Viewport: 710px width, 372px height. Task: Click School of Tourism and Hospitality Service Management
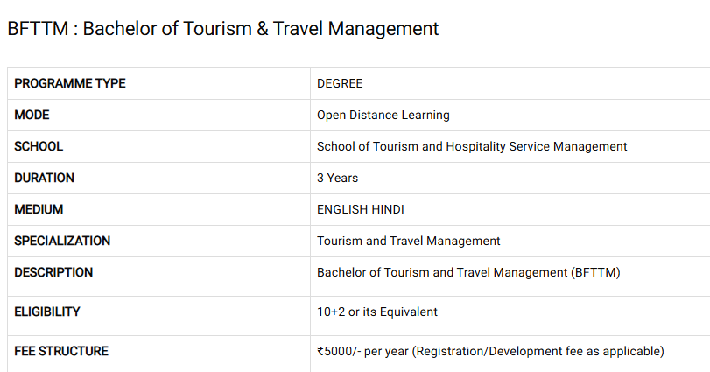click(472, 147)
